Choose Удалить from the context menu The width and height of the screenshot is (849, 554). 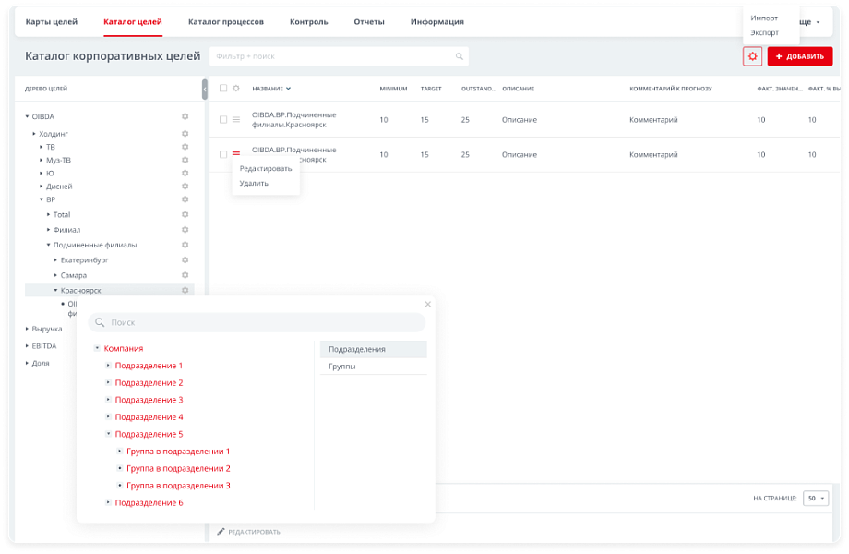coord(254,183)
